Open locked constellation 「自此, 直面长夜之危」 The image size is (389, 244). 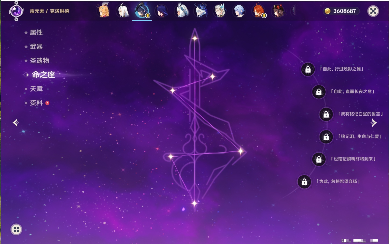coord(319,92)
